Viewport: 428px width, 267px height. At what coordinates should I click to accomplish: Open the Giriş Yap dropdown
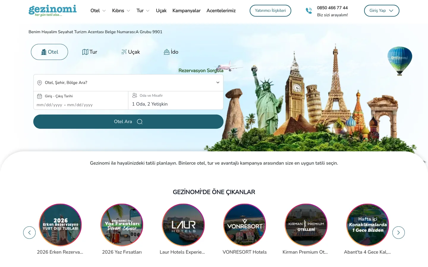coord(382,11)
